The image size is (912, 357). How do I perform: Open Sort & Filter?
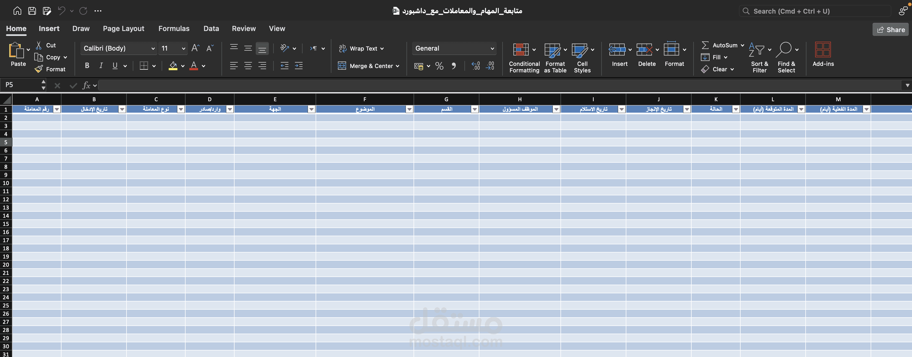pyautogui.click(x=759, y=58)
